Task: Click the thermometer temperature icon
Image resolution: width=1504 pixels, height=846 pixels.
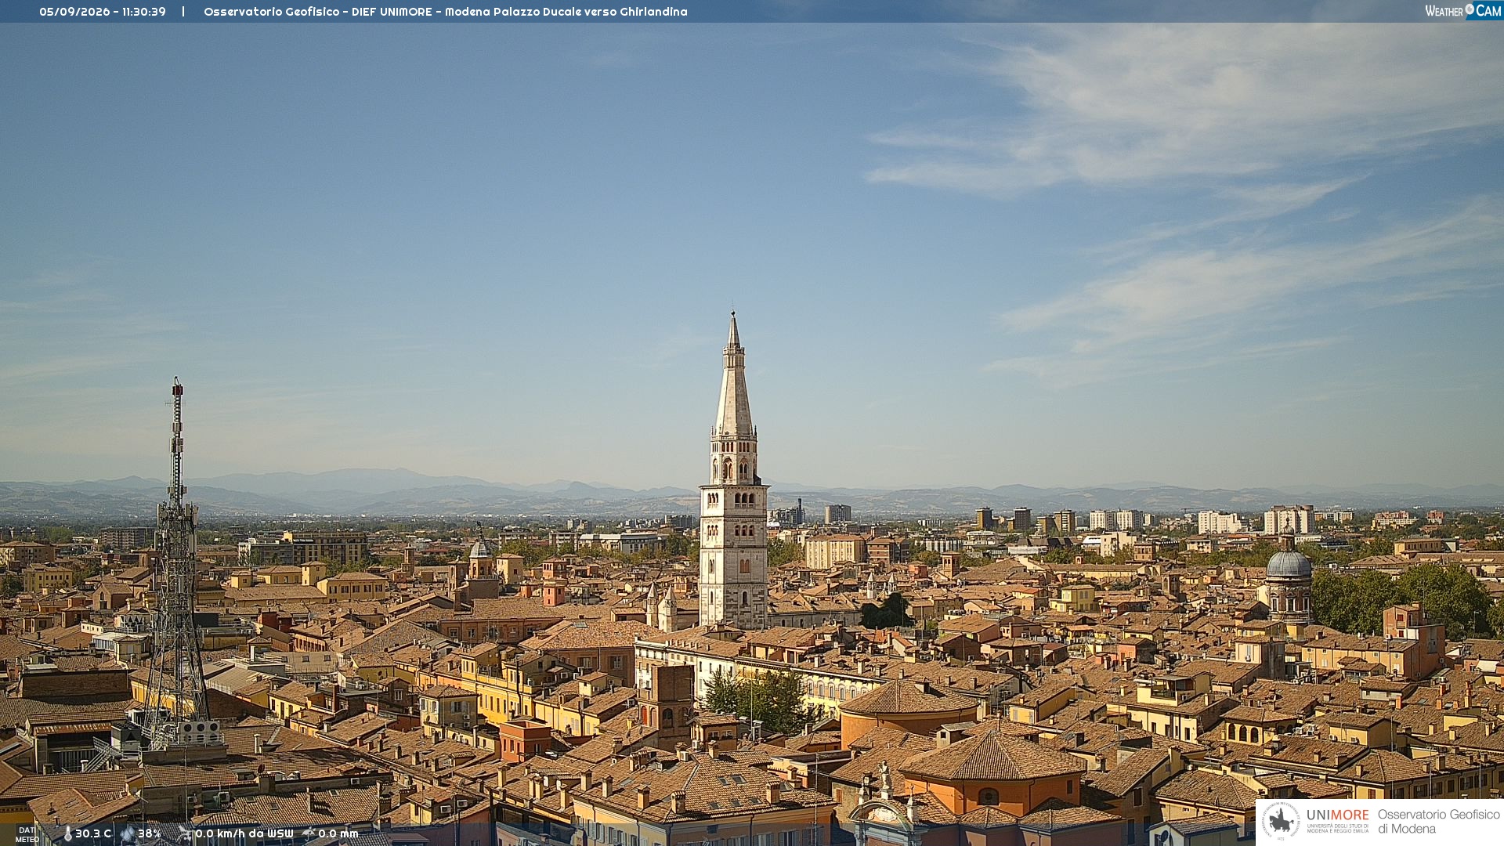Action: [x=67, y=833]
